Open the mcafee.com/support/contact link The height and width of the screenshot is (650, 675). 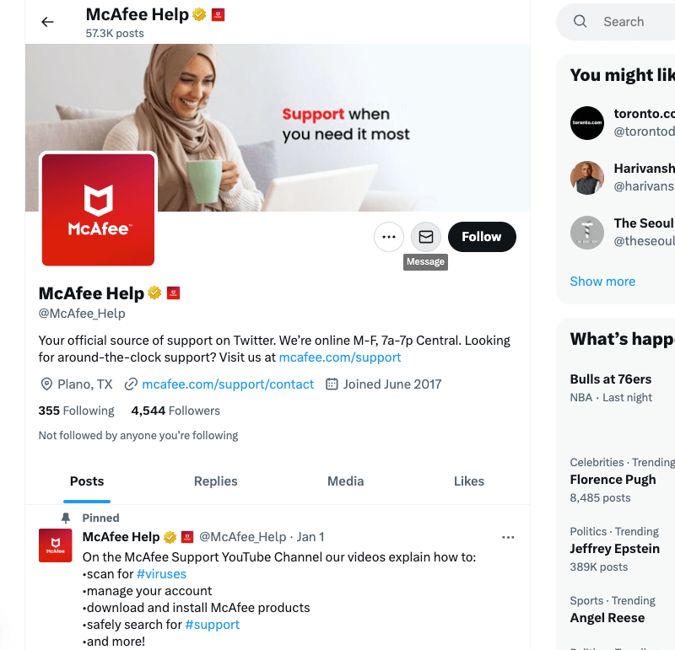coord(228,384)
